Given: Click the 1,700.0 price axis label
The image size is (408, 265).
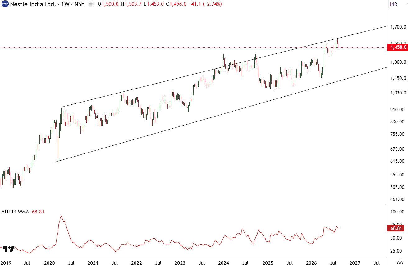Looking at the screenshot, I should [x=398, y=27].
